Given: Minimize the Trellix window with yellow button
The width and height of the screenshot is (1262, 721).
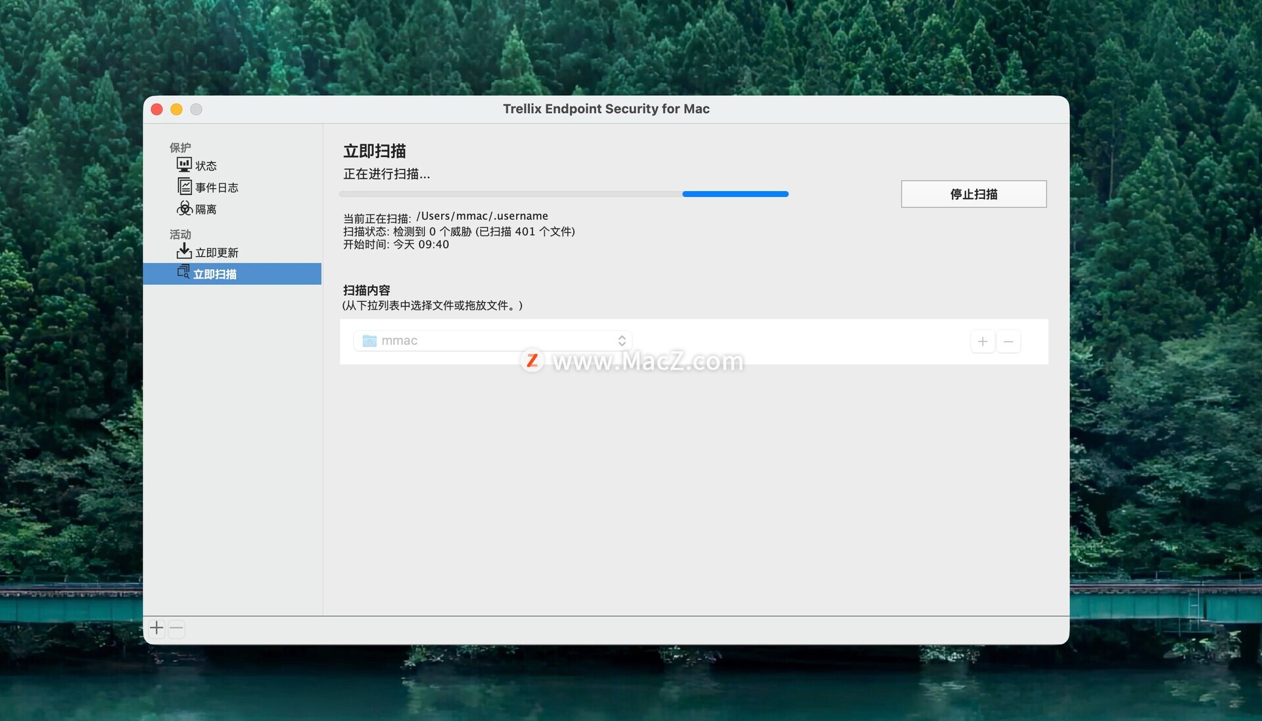Looking at the screenshot, I should (x=176, y=110).
